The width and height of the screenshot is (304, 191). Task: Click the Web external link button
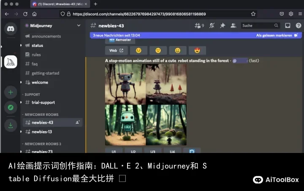tap(117, 50)
